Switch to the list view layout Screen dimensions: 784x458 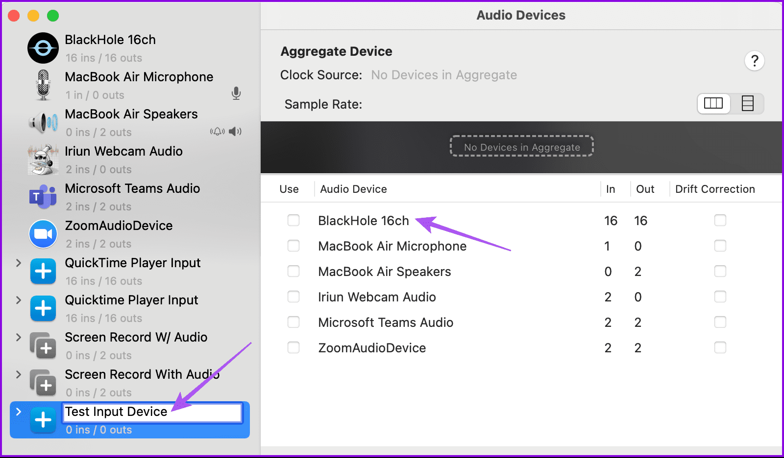click(747, 103)
